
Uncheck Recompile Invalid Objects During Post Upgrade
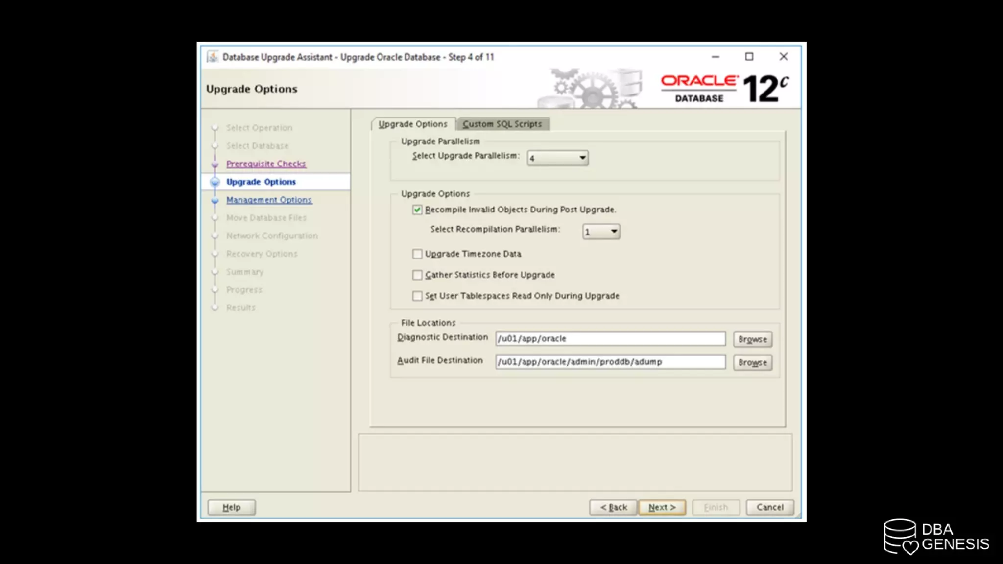(x=417, y=210)
